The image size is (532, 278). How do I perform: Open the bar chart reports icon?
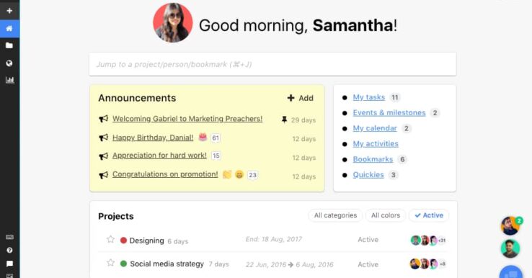pyautogui.click(x=9, y=80)
